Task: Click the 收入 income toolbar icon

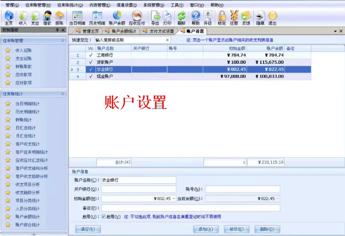Action: click(x=23, y=18)
